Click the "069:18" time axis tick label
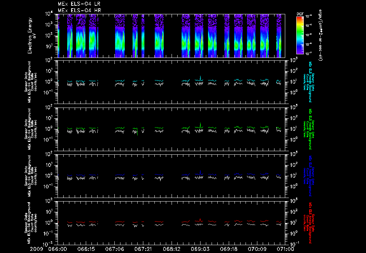This screenshot has width=366, height=253. [x=229, y=249]
